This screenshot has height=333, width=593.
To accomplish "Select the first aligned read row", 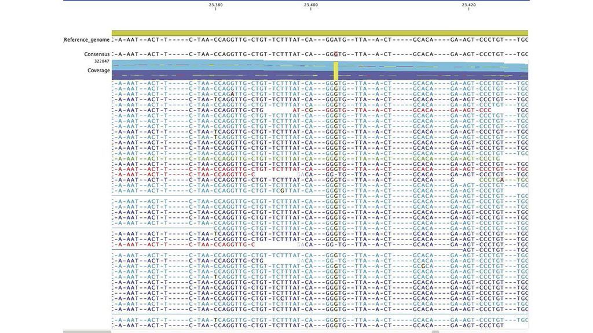I will [x=320, y=83].
